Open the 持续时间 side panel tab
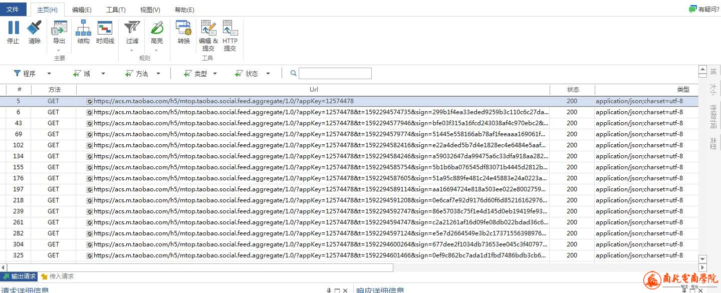Screen dimensions: 721x293 click(x=713, y=116)
